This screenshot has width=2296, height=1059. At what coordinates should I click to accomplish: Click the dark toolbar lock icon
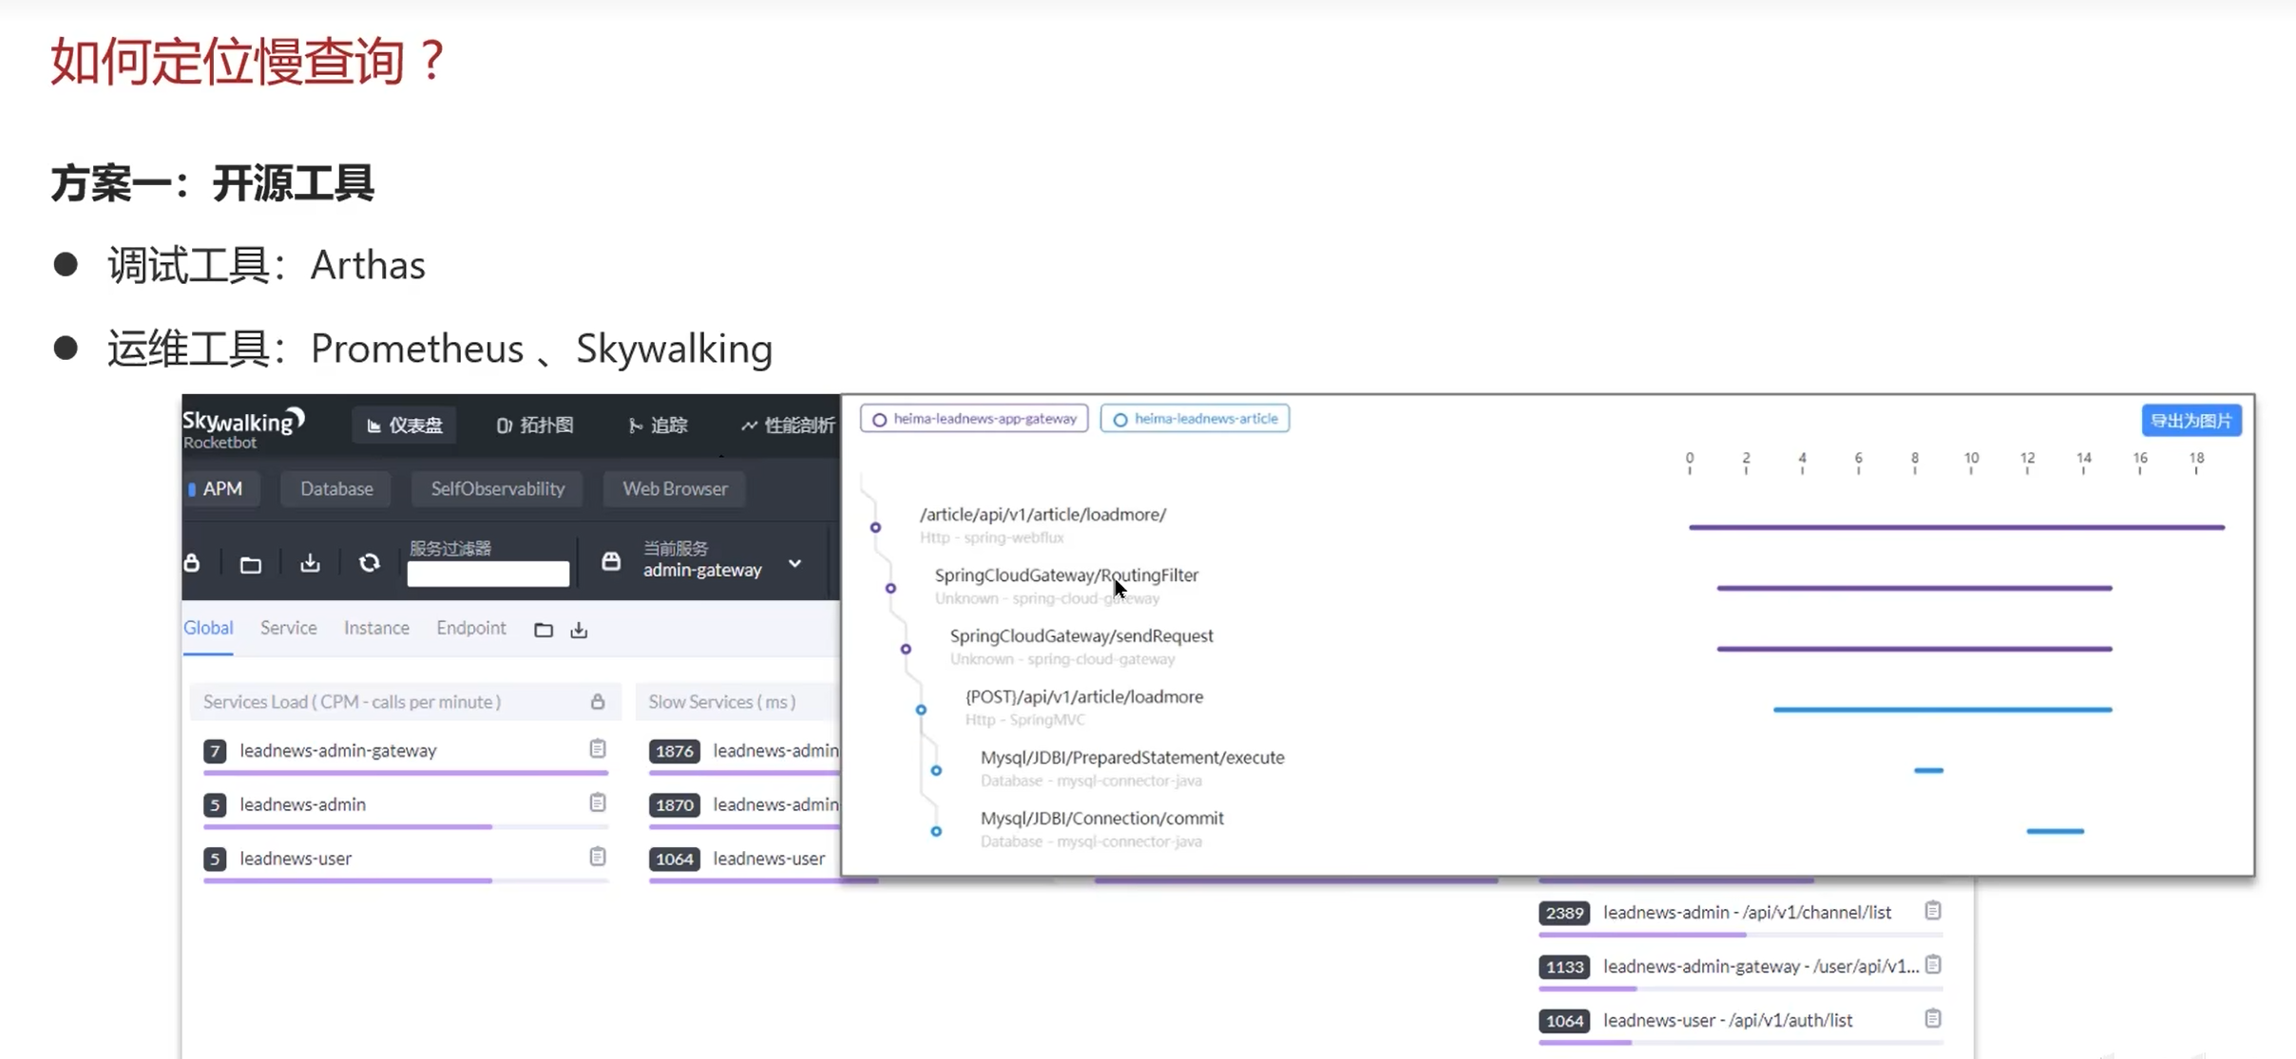(192, 563)
